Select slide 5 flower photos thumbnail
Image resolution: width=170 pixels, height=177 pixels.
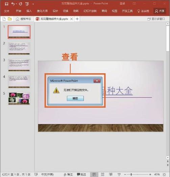[19, 98]
